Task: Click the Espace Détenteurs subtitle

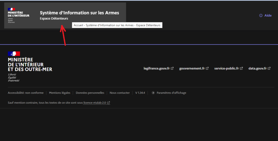Action: point(54,19)
